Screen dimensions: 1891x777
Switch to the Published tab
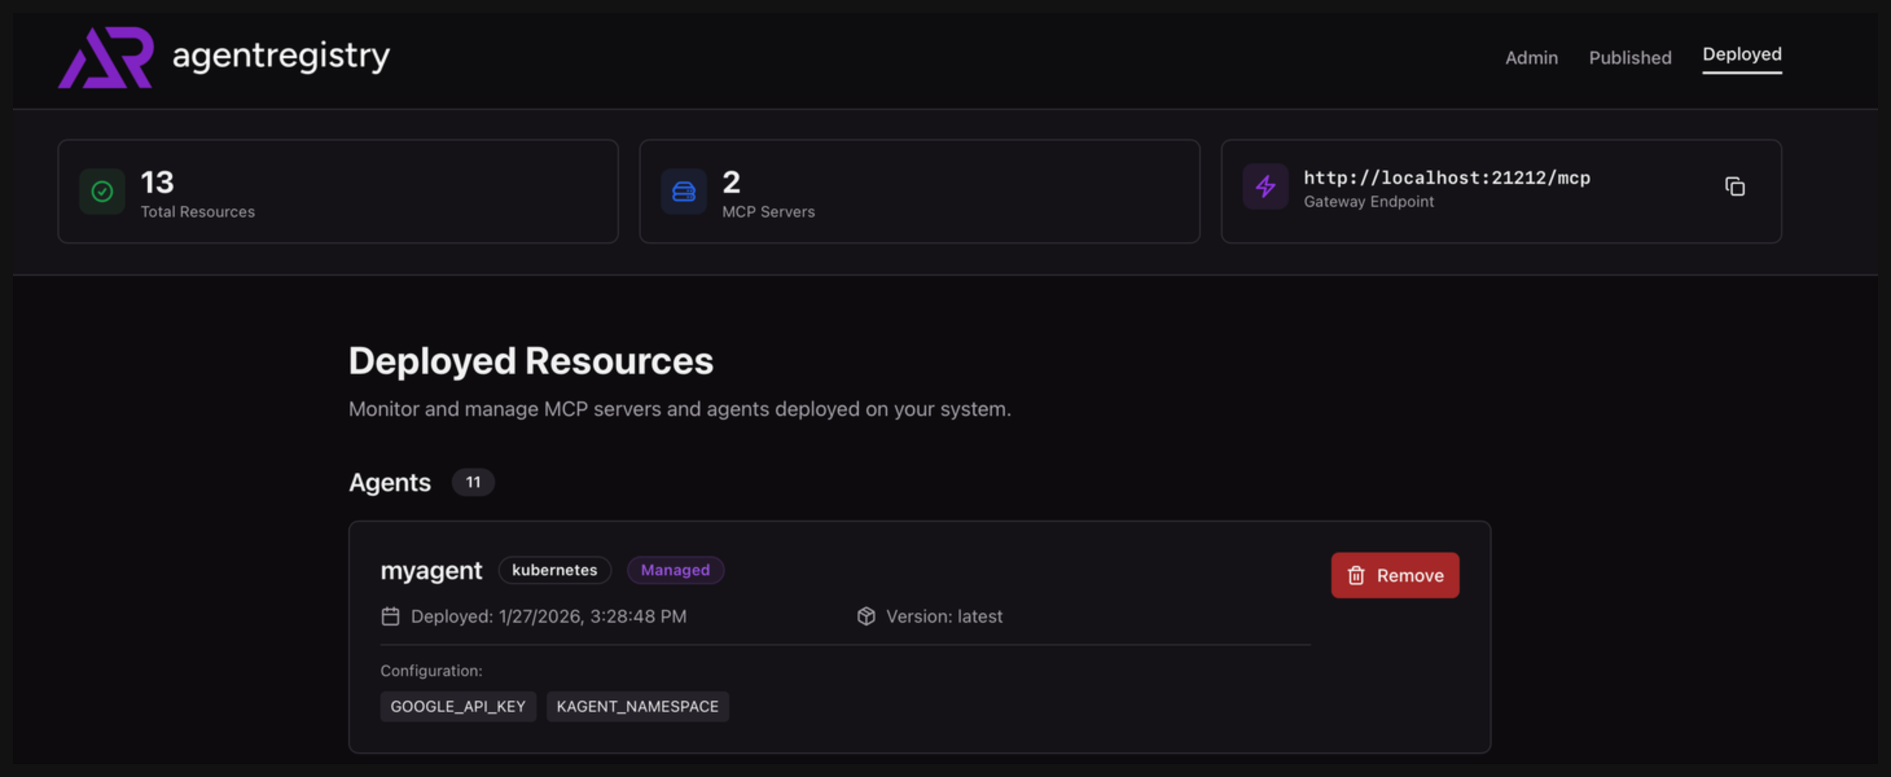click(x=1629, y=58)
